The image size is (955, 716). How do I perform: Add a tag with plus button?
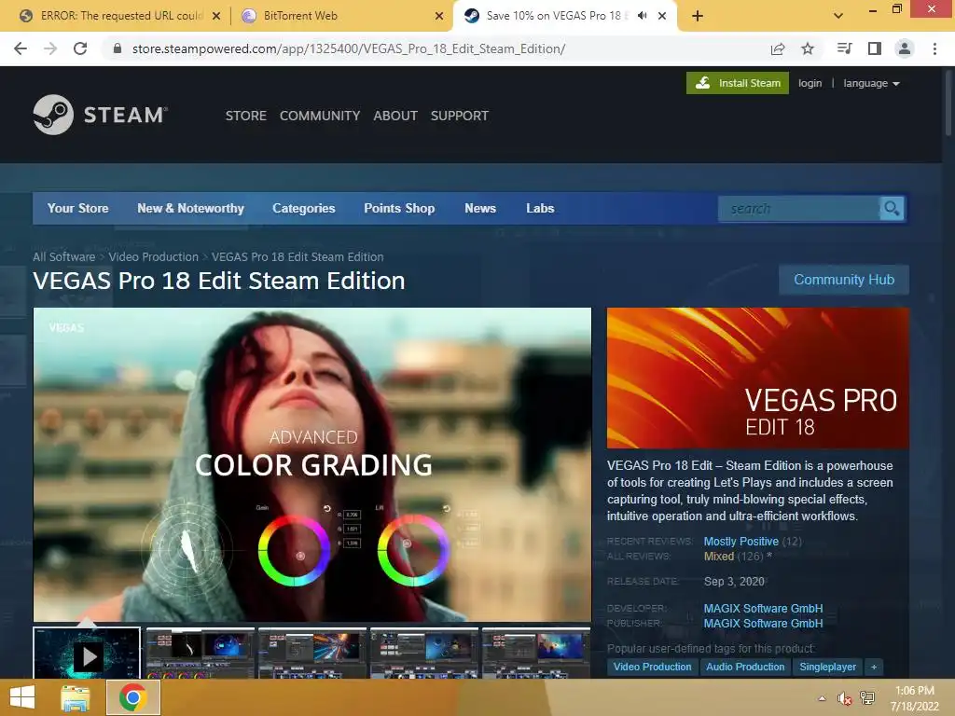(x=874, y=667)
